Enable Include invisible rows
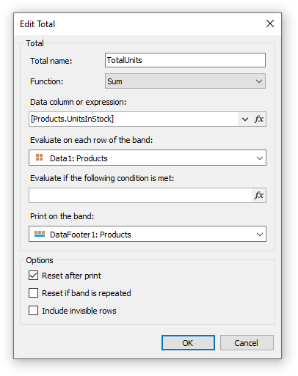The image size is (298, 376). click(33, 311)
